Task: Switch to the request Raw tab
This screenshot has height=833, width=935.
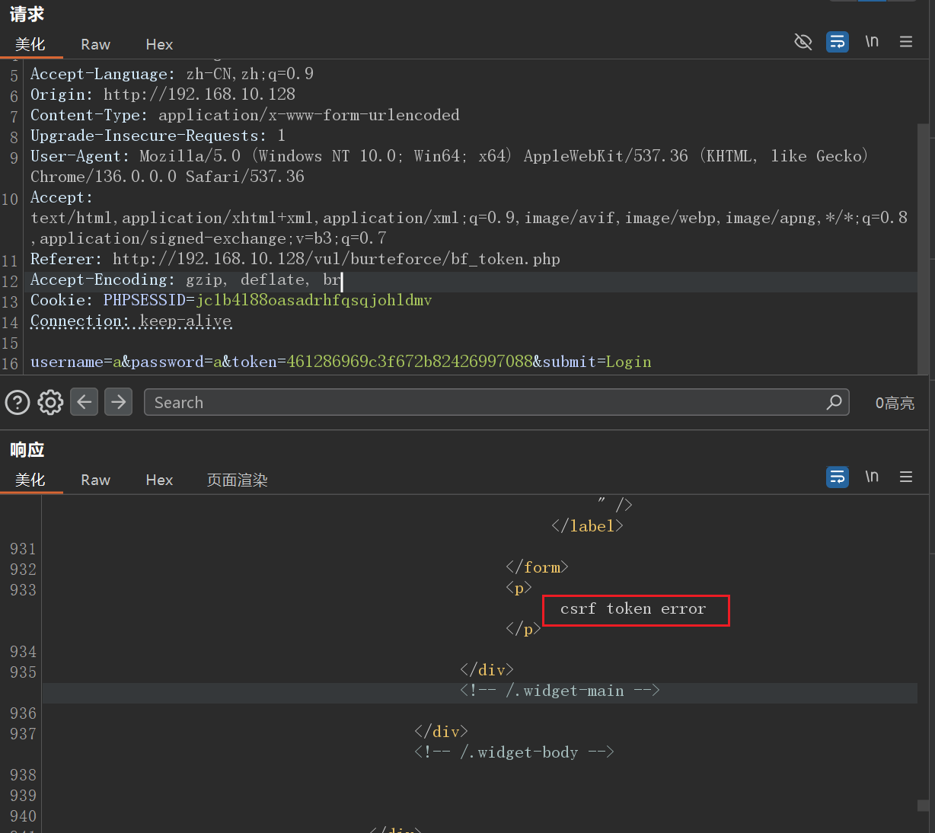Action: click(x=95, y=45)
